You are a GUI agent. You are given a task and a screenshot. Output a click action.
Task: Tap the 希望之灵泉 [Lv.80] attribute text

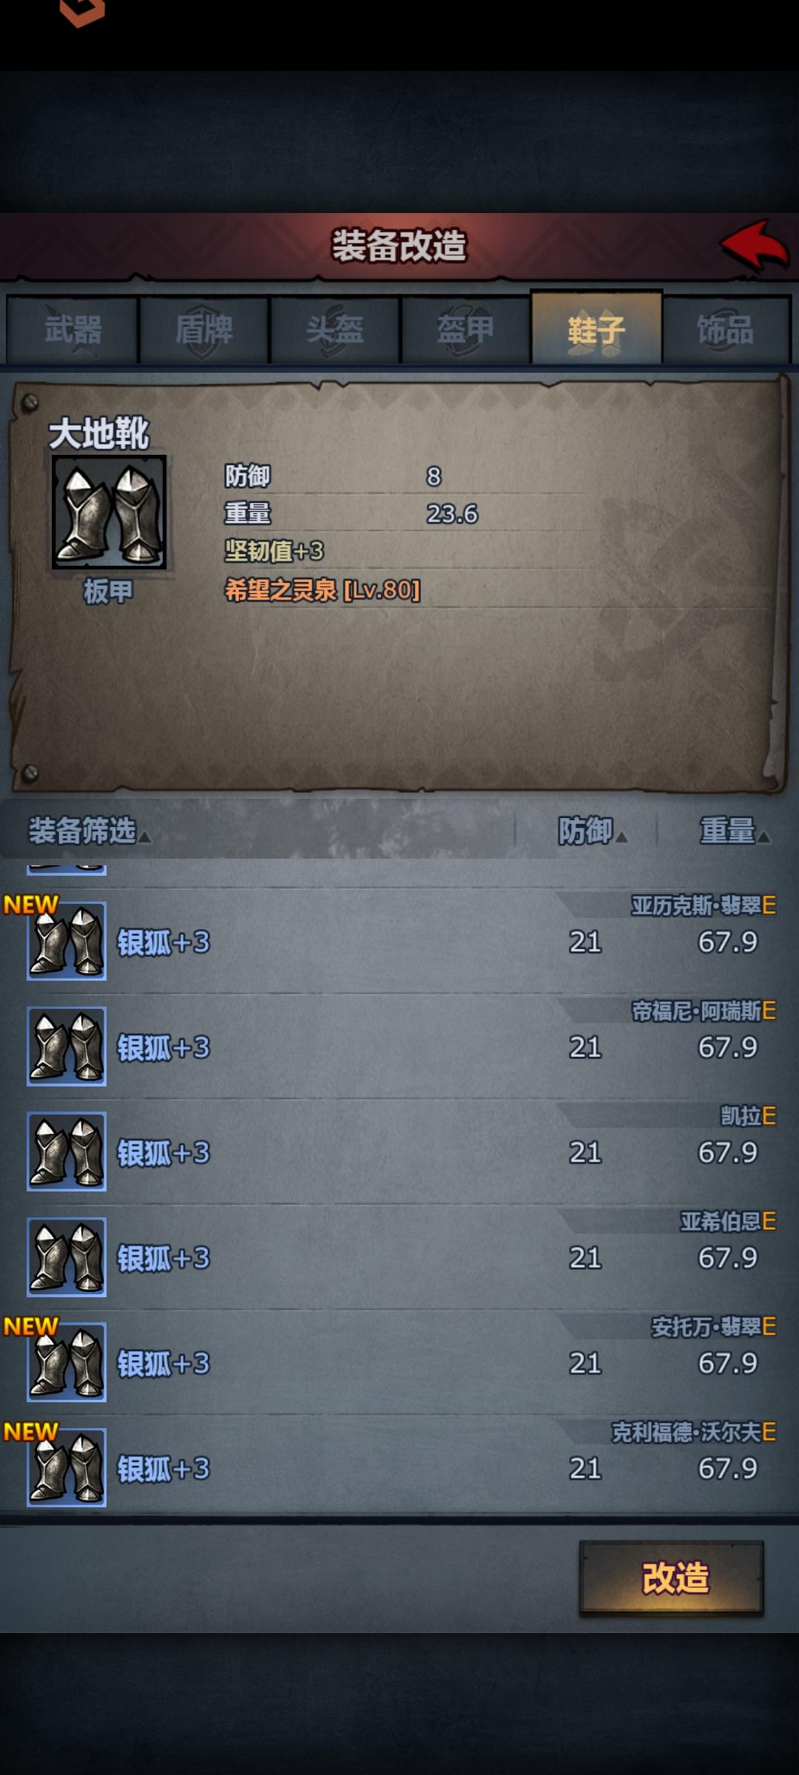click(x=323, y=590)
